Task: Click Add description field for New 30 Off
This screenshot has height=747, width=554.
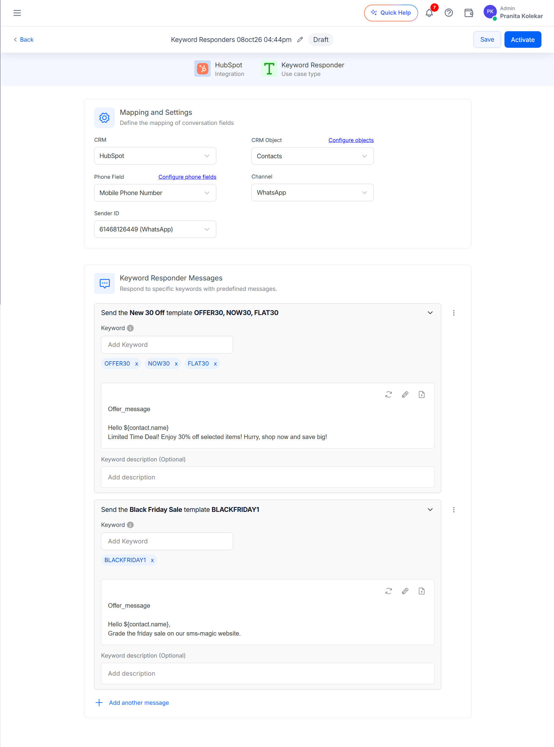Action: 268,477
